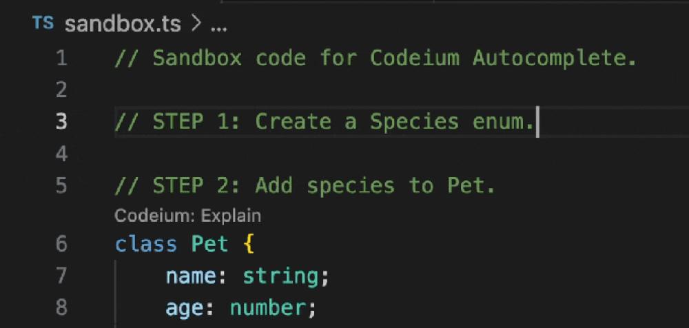Expand the breadcrumb ellipsis symbol menu
The width and height of the screenshot is (689, 328).
tap(218, 28)
